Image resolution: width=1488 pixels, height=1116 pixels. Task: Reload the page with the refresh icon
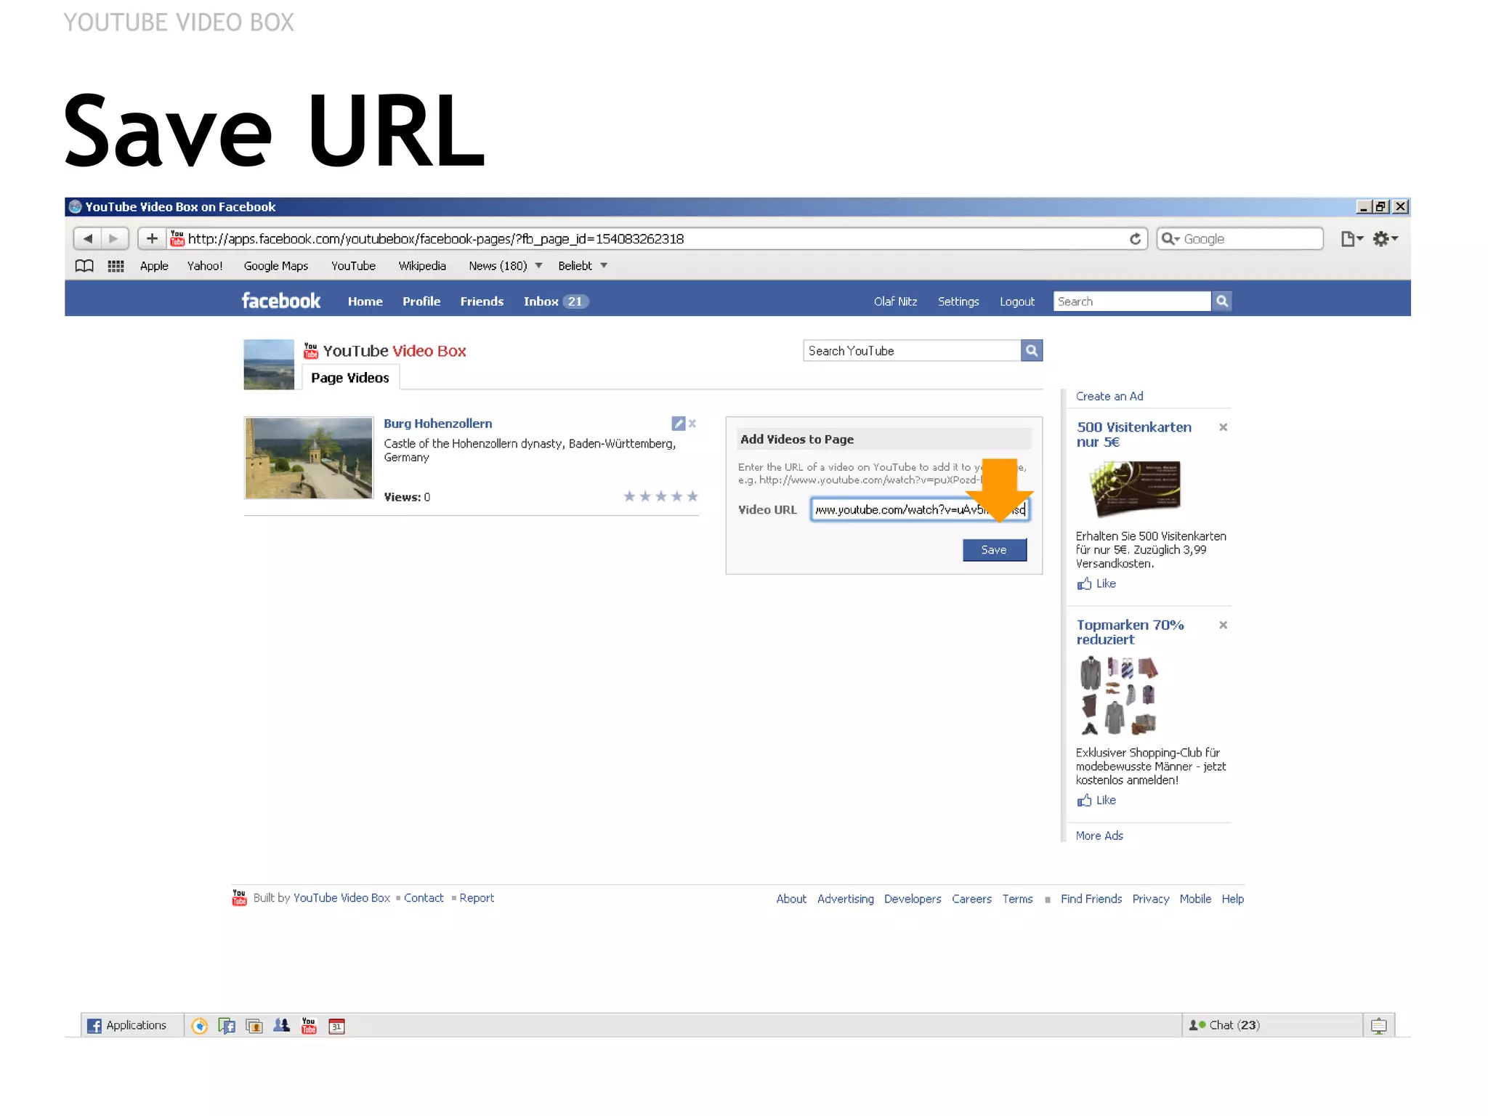[1135, 239]
